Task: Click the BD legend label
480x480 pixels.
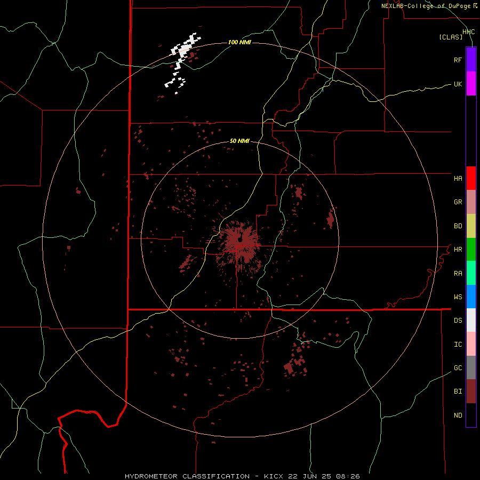Action: point(458,226)
